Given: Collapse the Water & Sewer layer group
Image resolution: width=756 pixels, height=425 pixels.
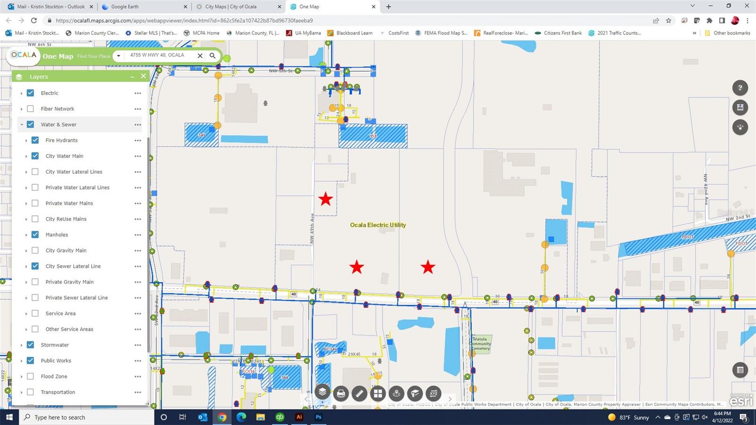Looking at the screenshot, I should [21, 125].
